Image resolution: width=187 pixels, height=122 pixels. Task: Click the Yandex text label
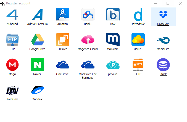37,99
